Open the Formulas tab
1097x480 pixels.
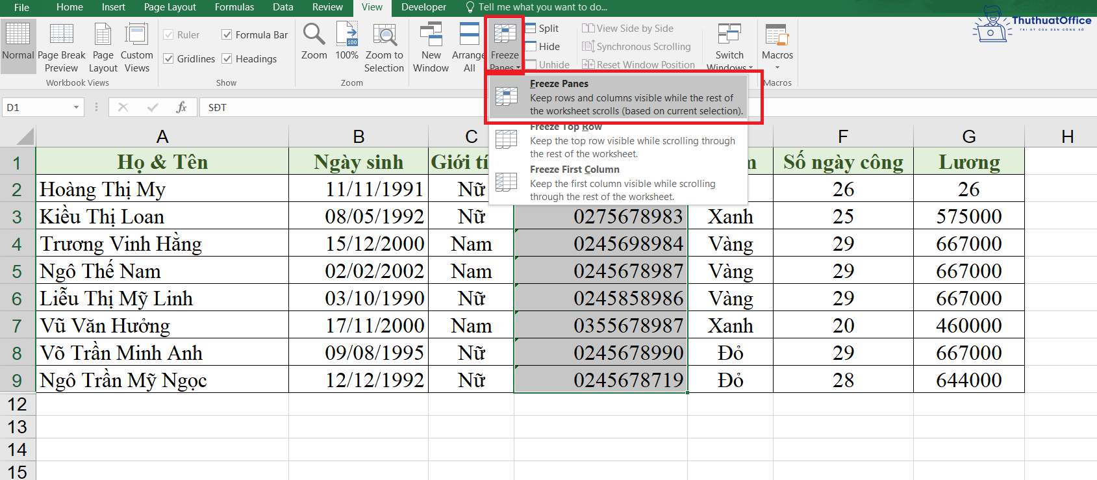(x=234, y=7)
